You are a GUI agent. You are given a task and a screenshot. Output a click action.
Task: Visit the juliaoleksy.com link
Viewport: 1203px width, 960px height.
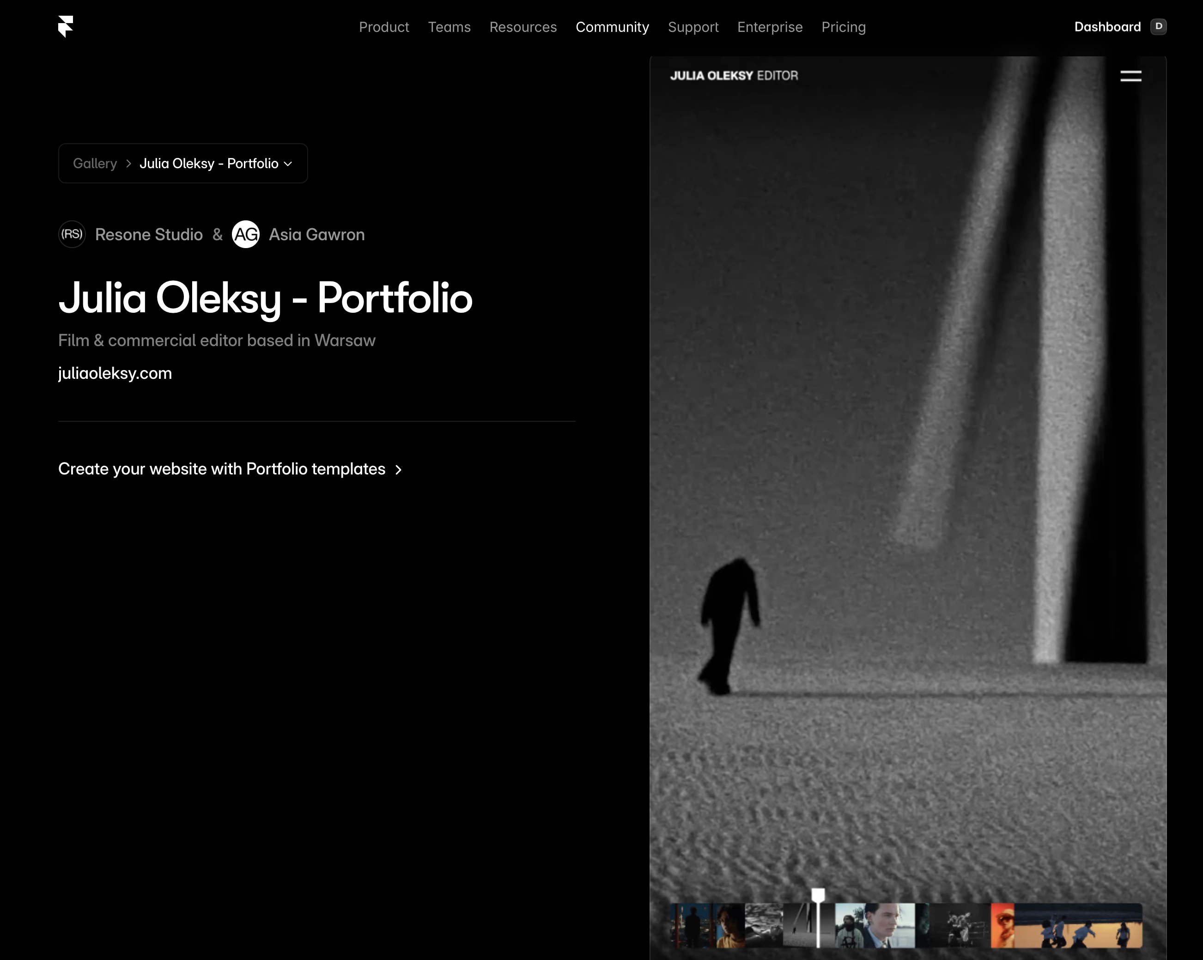click(x=115, y=373)
